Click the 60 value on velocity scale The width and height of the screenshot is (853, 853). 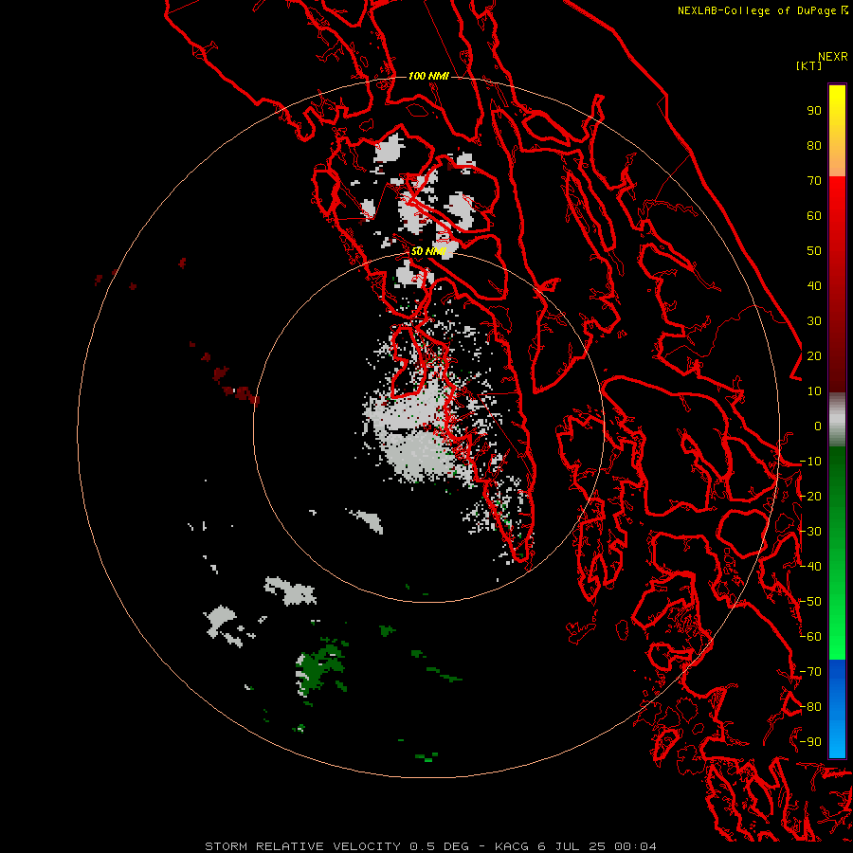click(814, 216)
